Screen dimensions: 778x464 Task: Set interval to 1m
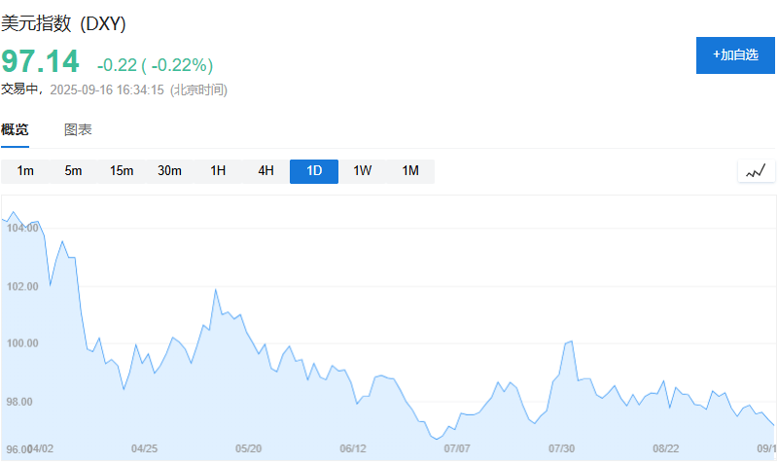(25, 171)
